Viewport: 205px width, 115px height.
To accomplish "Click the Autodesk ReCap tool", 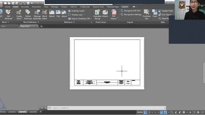I will coord(97,15).
